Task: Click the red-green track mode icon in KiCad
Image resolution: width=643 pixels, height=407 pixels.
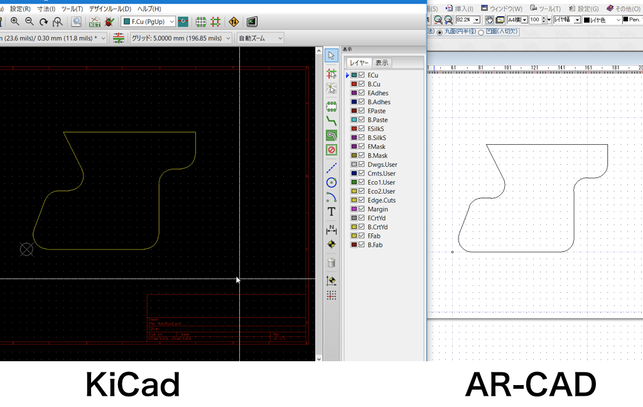Action: coord(216,21)
